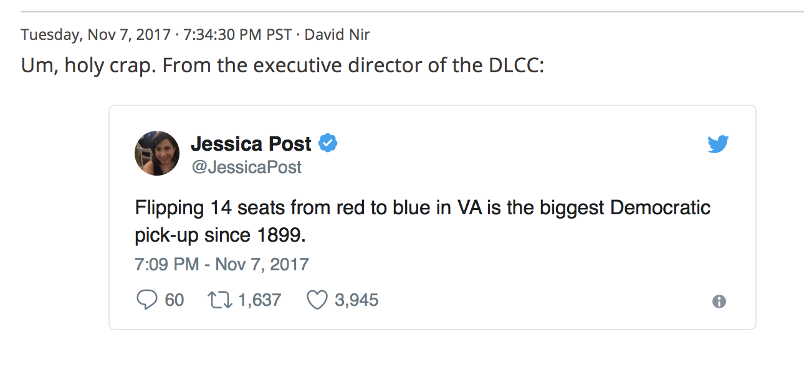
Task: Open tweet timestamp 7:09 PM - Nov 7, 2017
Action: (x=222, y=264)
